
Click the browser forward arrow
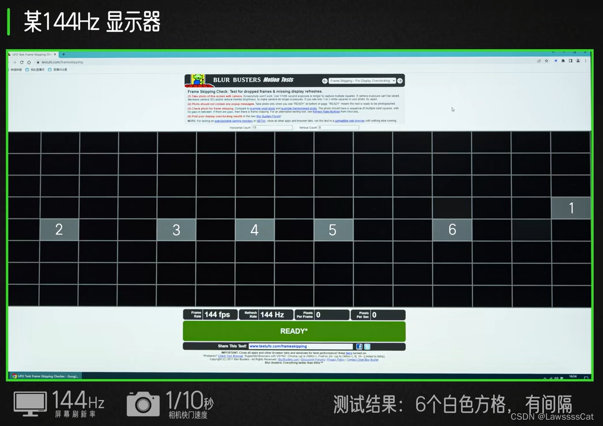(14, 62)
